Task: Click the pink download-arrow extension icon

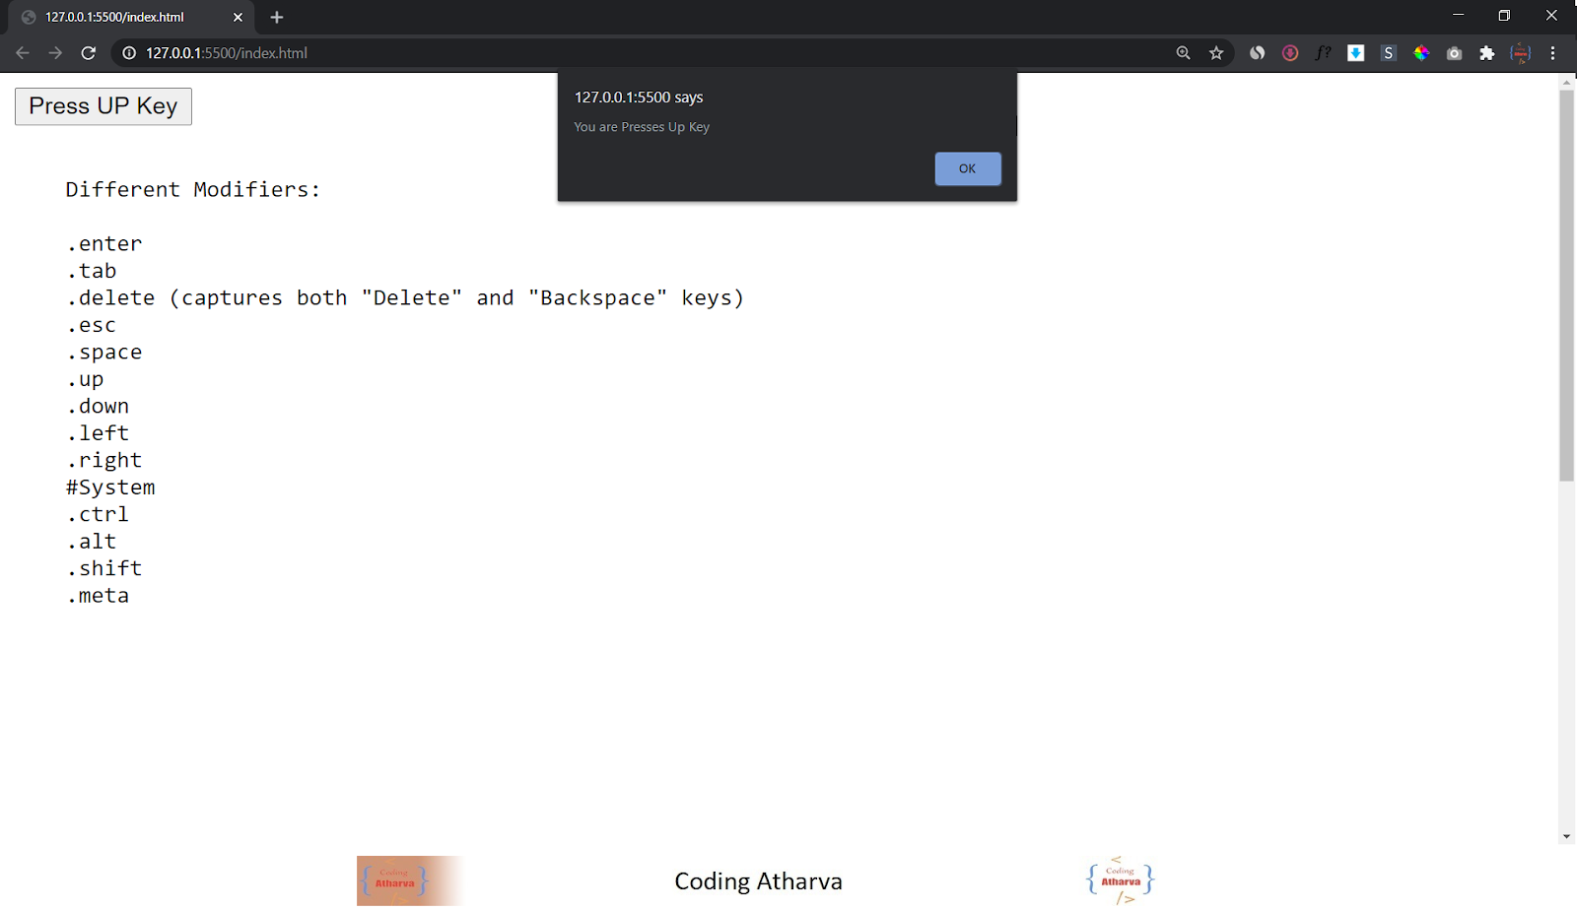Action: tap(1290, 53)
